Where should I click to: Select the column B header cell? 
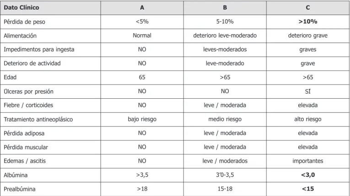(x=225, y=8)
